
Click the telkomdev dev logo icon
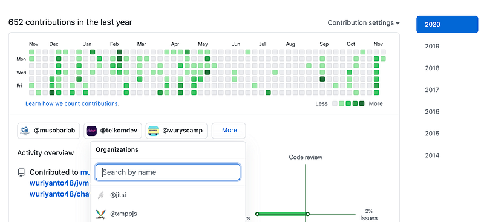click(91, 131)
